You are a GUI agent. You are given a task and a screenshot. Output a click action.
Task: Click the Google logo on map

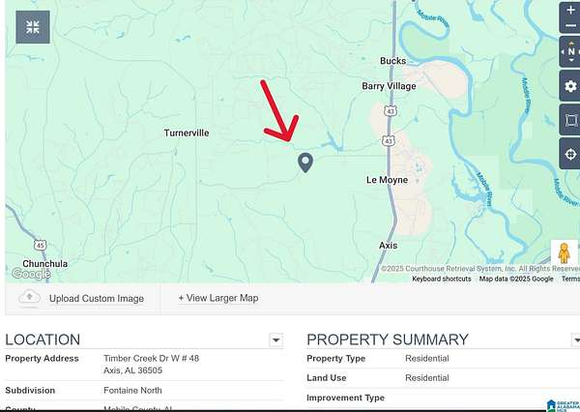(x=30, y=274)
